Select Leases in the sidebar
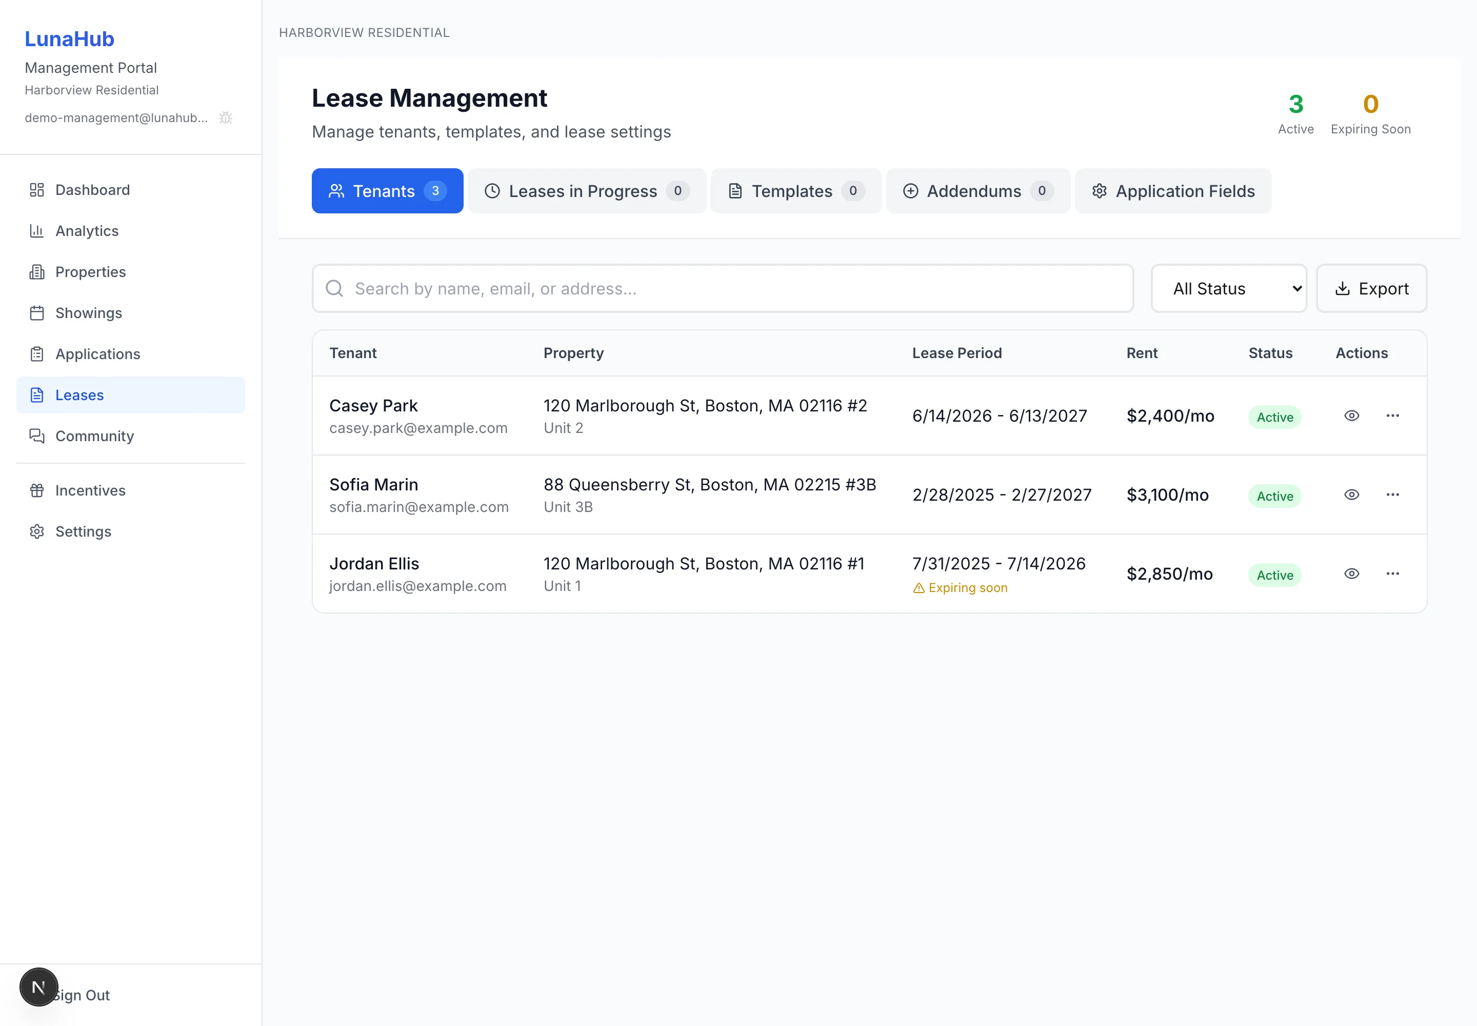This screenshot has height=1026, width=1477. click(130, 396)
